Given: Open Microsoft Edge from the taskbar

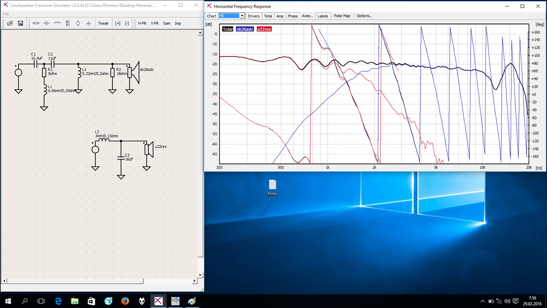Looking at the screenshot, I should 58,301.
